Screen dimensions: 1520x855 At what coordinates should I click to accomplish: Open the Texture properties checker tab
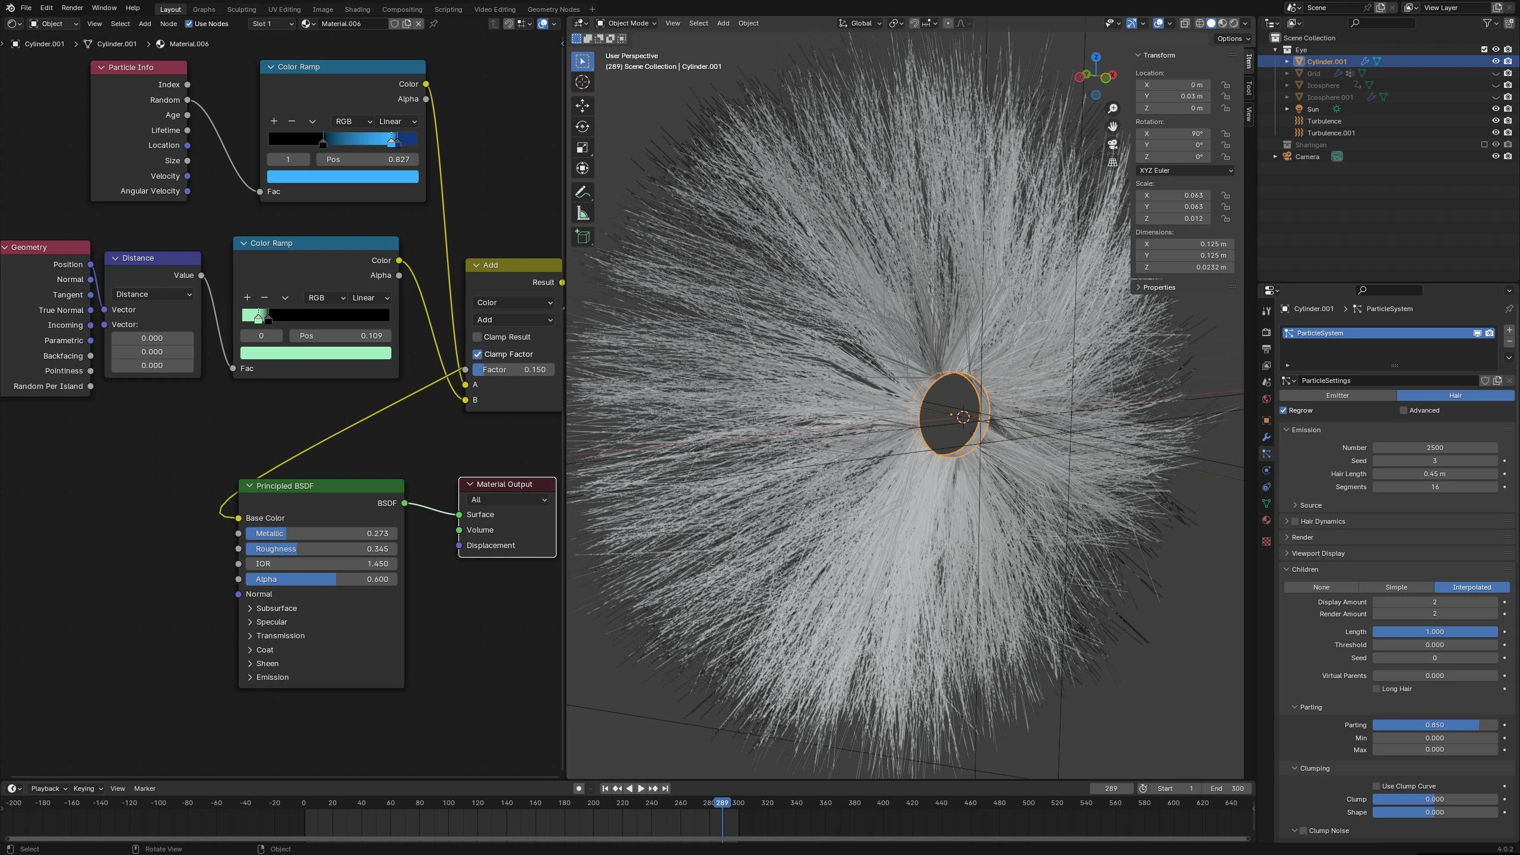tap(1266, 541)
